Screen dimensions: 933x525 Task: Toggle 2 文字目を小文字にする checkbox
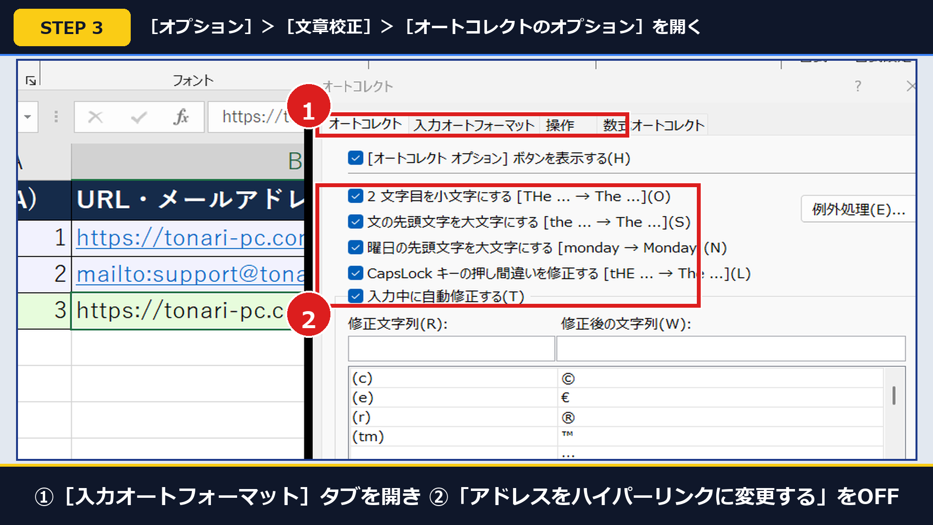[x=356, y=196]
